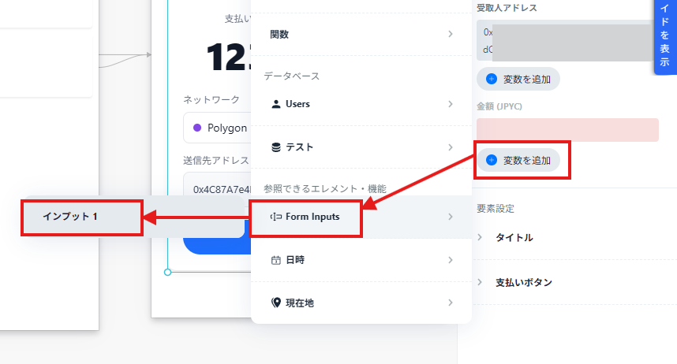The width and height of the screenshot is (677, 364).
Task: Expand the 関数 submenu chevron
Action: pos(450,35)
